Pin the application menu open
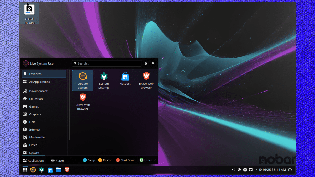Viewport: 315px width, 177px height. tap(153, 63)
